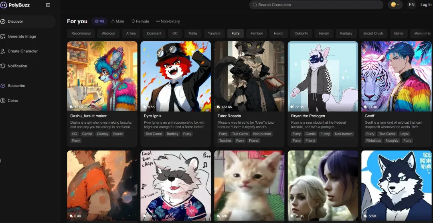Open the Create Character page
This screenshot has width=433, height=223.
pos(22,51)
